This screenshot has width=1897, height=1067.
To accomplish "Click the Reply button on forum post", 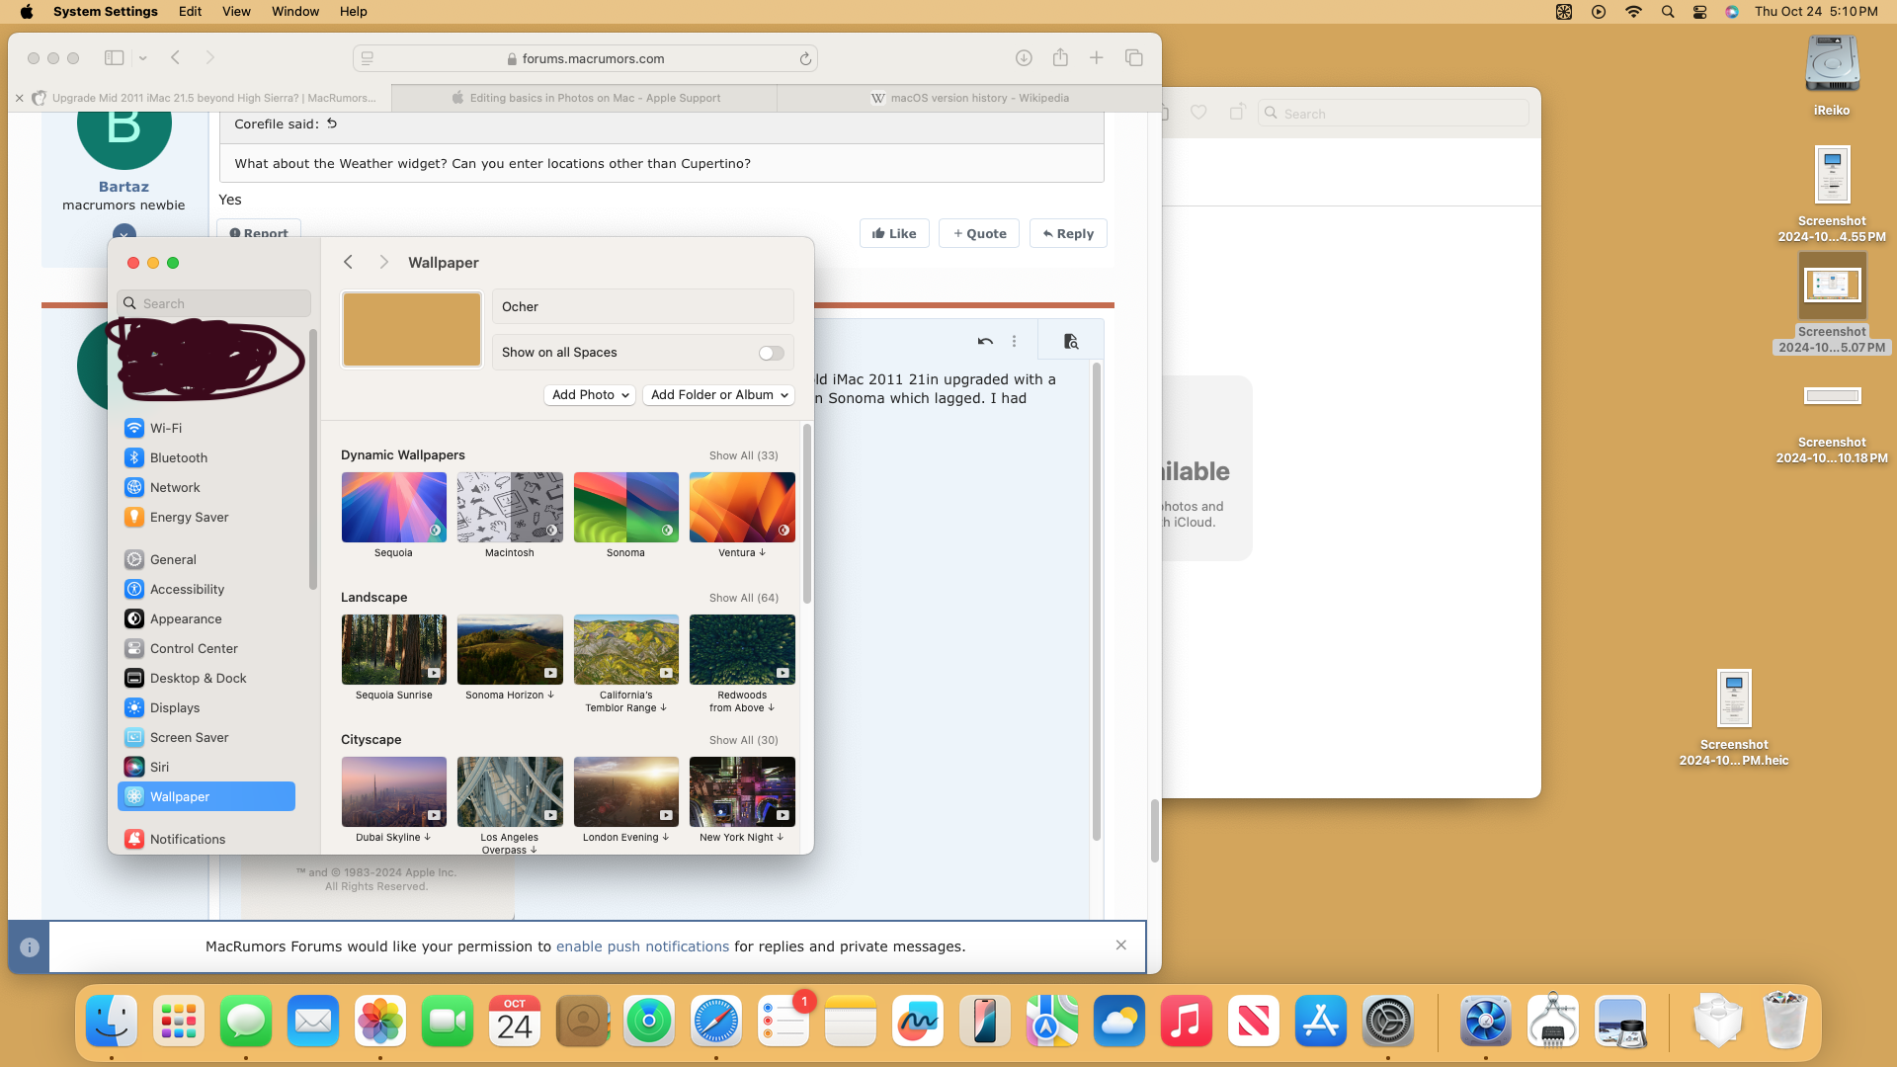I will click(1068, 233).
